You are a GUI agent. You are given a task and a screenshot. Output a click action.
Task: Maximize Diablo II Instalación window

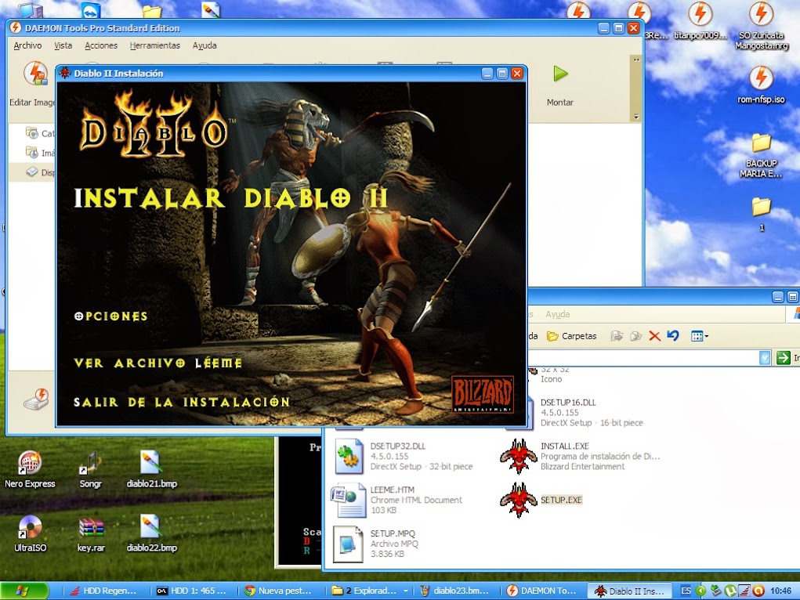pyautogui.click(x=502, y=74)
